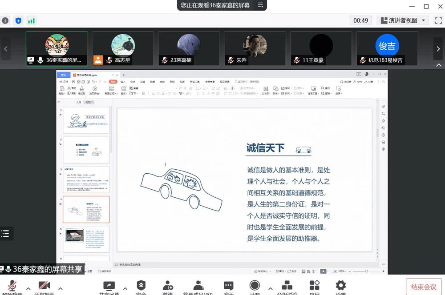Open breakout rooms discussion
Screen dimensions: 445x295
(x=287, y=287)
